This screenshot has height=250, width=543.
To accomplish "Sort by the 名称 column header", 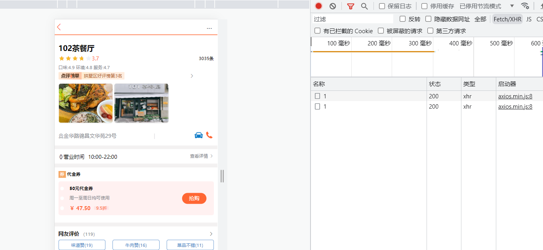I will click(x=369, y=84).
